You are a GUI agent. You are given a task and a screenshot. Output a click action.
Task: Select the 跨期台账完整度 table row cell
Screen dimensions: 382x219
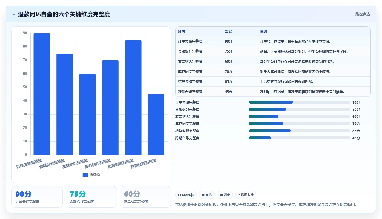[x=190, y=92]
